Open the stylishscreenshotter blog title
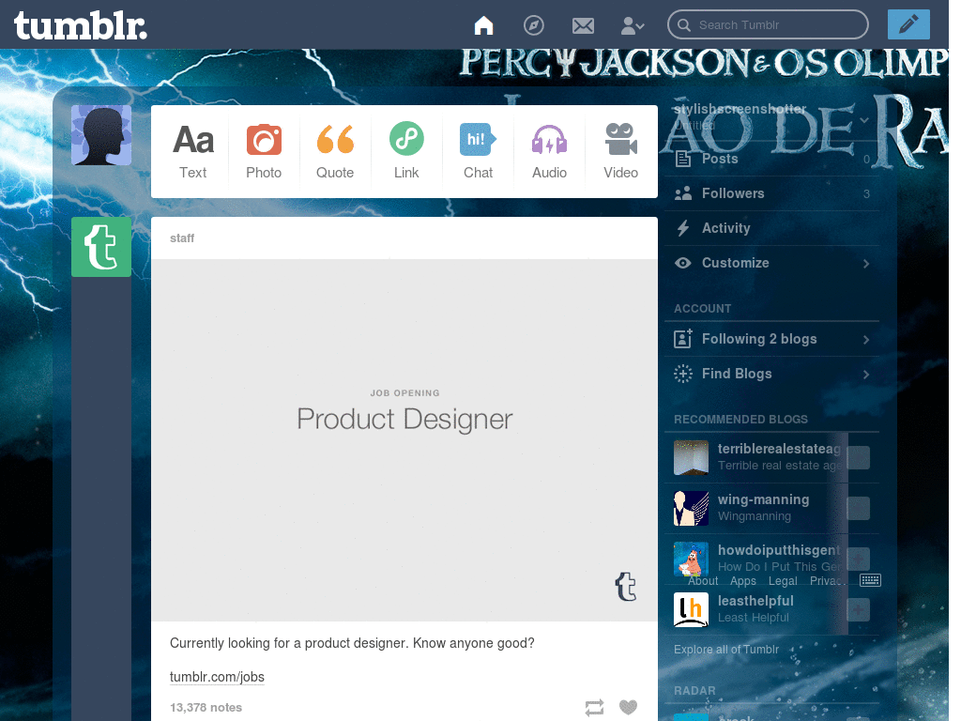This screenshot has width=961, height=721. pos(740,109)
